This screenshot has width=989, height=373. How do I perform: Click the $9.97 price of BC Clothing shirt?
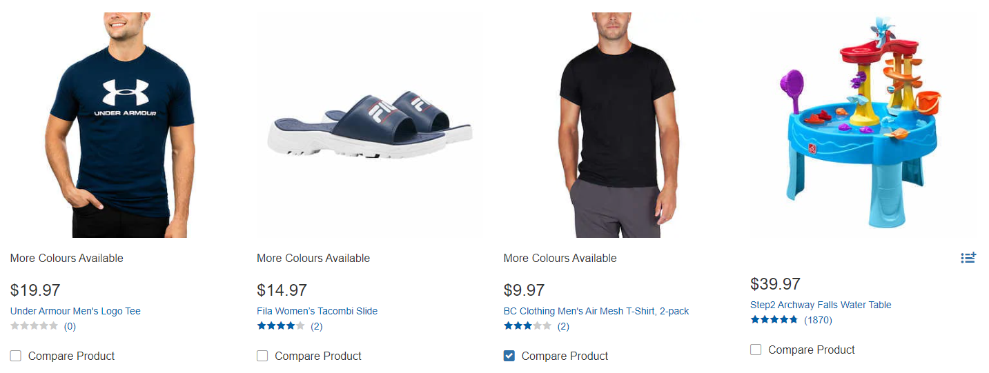524,290
